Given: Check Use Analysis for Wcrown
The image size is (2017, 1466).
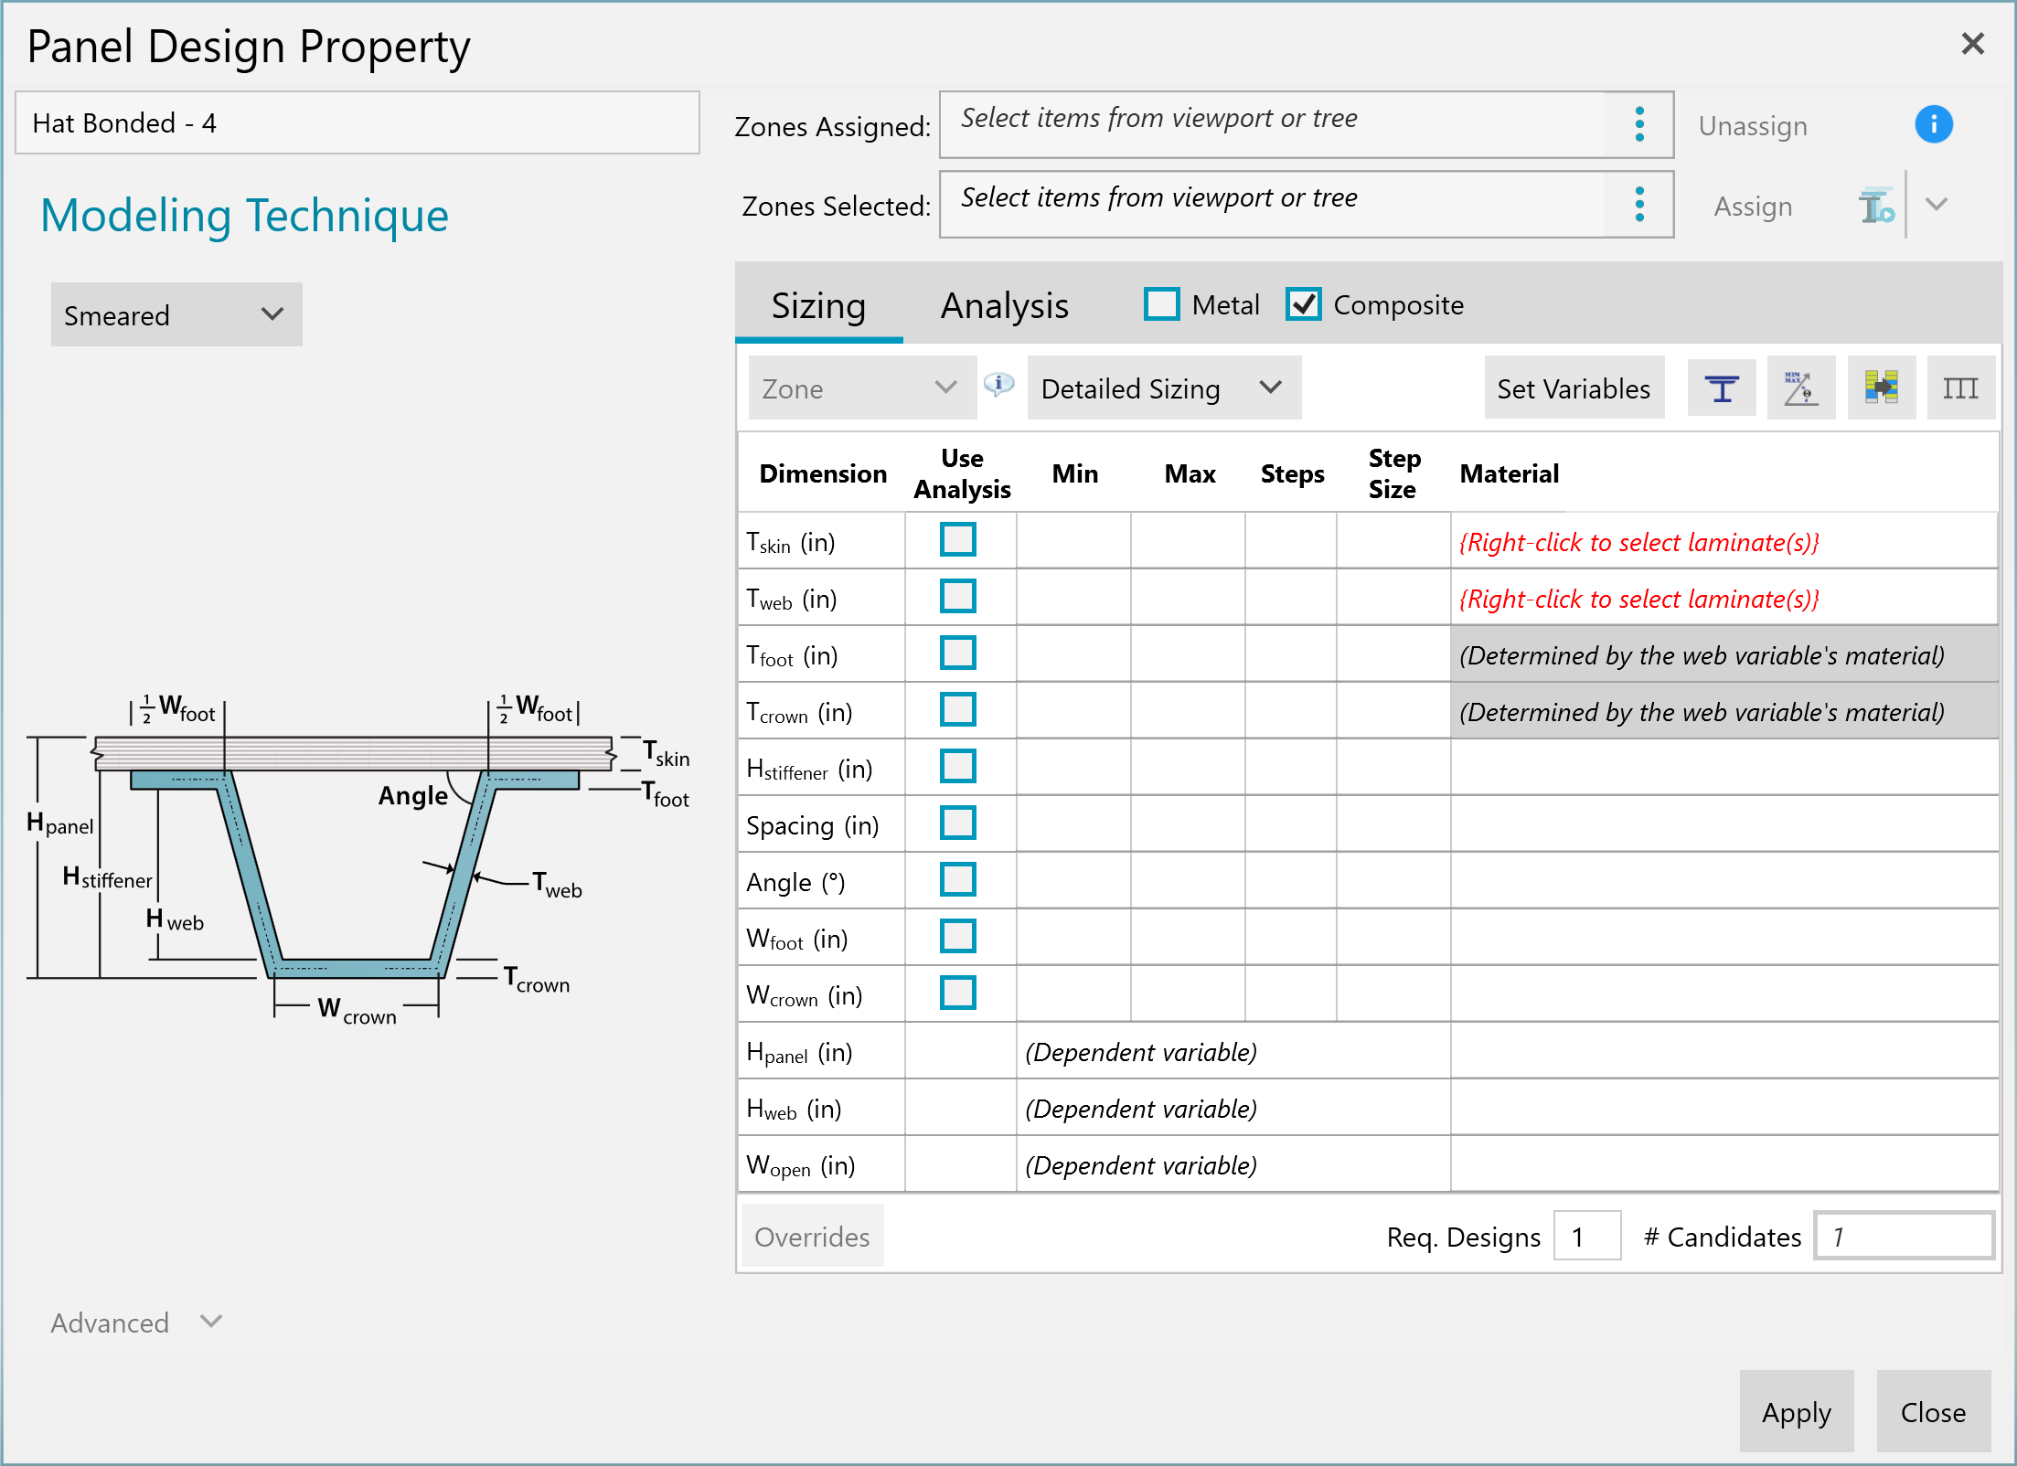Looking at the screenshot, I should coord(958,993).
